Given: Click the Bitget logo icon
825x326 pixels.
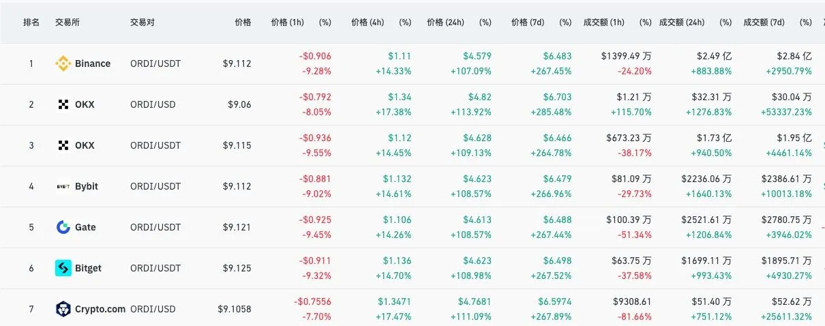Looking at the screenshot, I should (x=63, y=268).
